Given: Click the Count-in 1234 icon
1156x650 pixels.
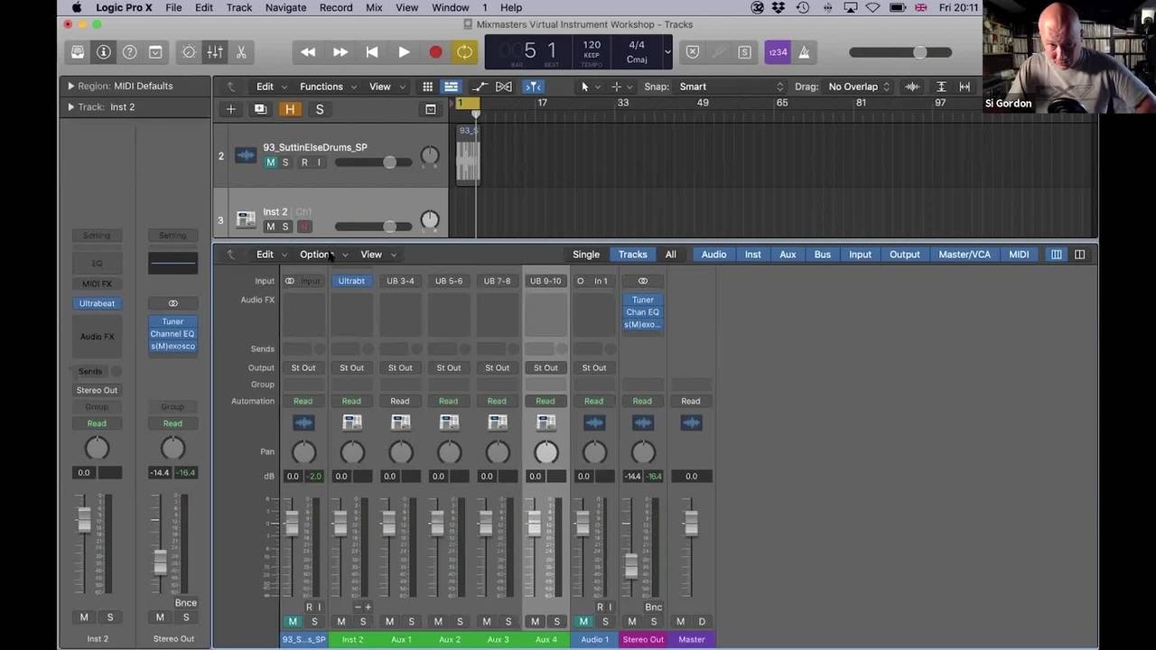Looking at the screenshot, I should 777,52.
